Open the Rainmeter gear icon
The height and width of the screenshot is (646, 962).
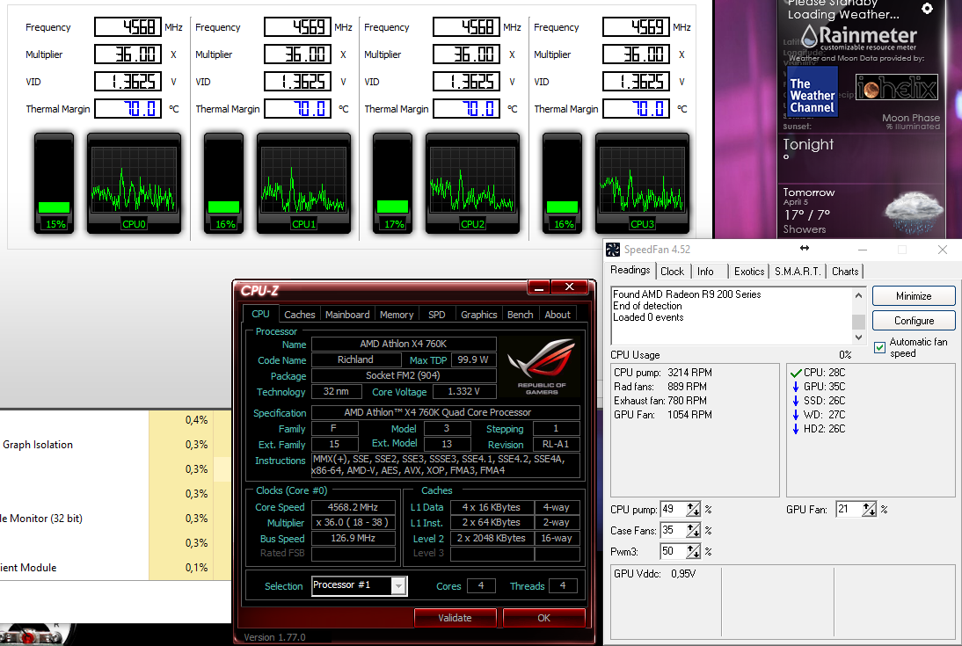927,8
